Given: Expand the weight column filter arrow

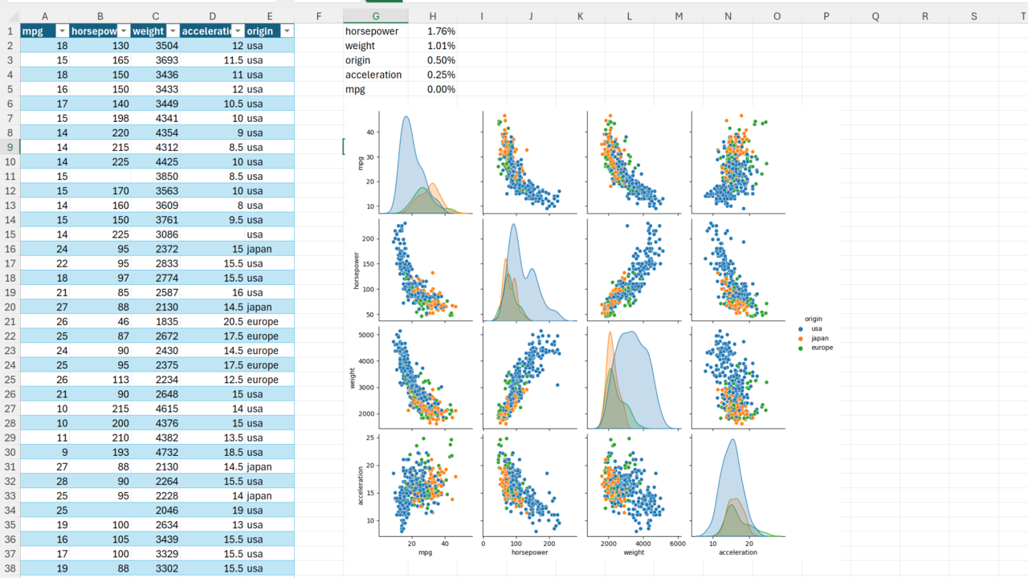Looking at the screenshot, I should [172, 31].
